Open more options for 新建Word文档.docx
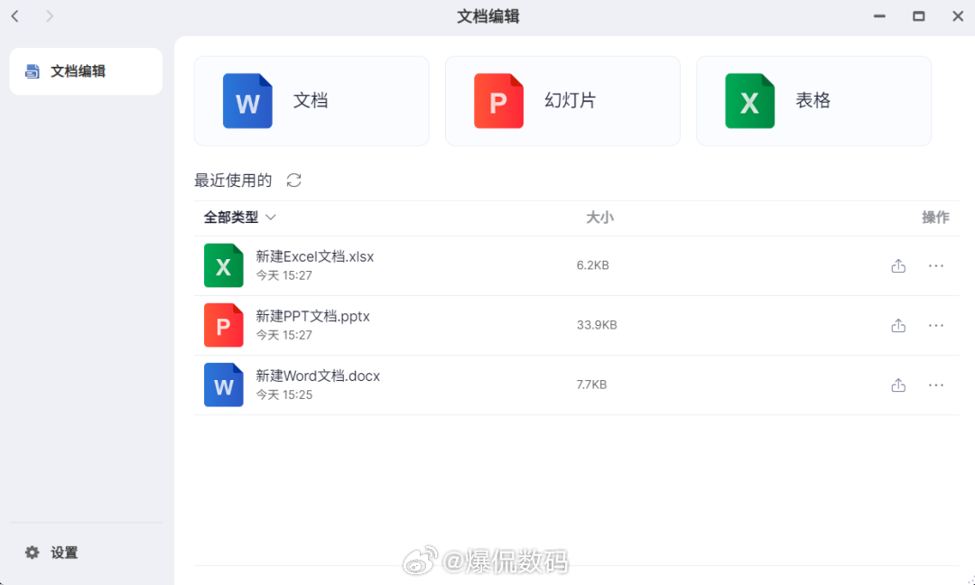This screenshot has height=585, width=975. 936,385
